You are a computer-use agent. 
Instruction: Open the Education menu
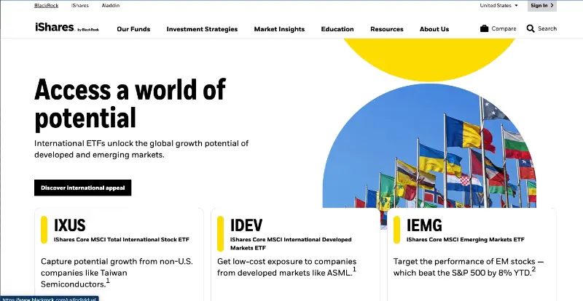pyautogui.click(x=337, y=29)
